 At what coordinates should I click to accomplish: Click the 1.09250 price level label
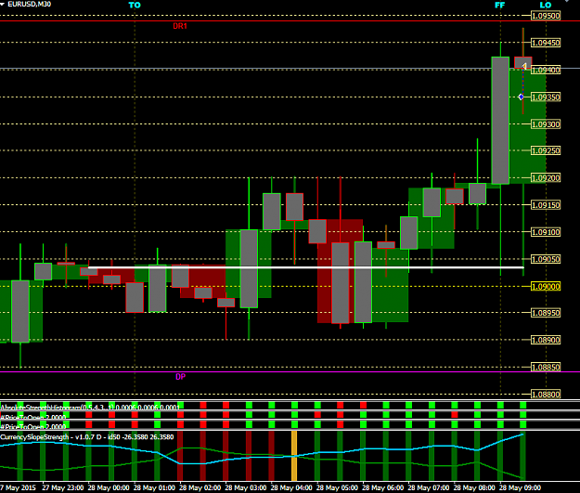(546, 151)
